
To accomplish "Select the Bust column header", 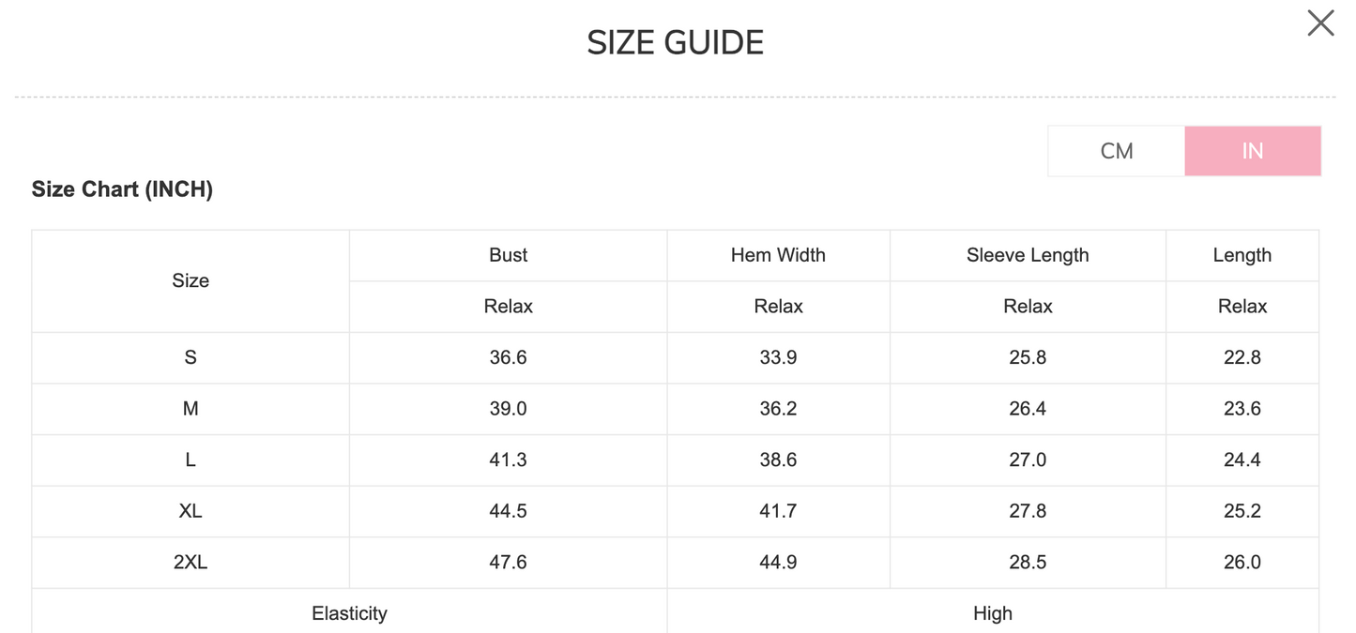I will (508, 255).
